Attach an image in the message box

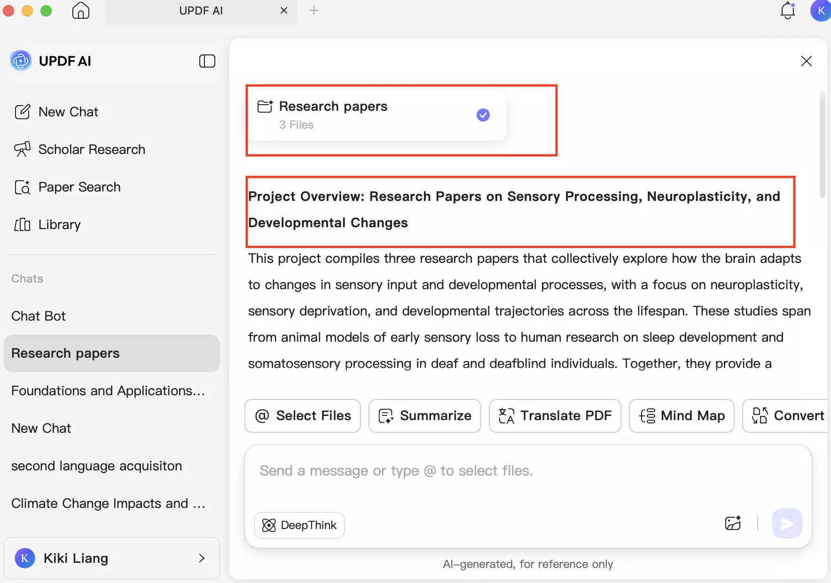point(733,523)
